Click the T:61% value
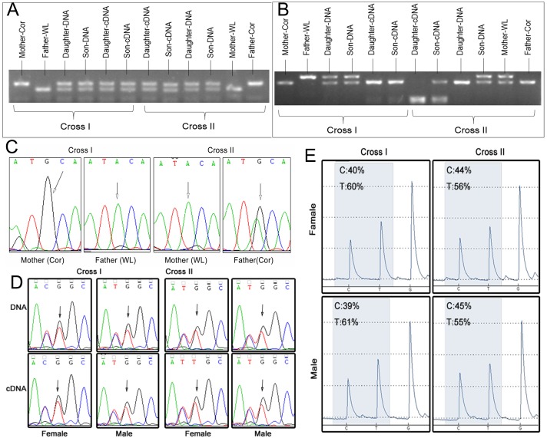 (x=346, y=322)
